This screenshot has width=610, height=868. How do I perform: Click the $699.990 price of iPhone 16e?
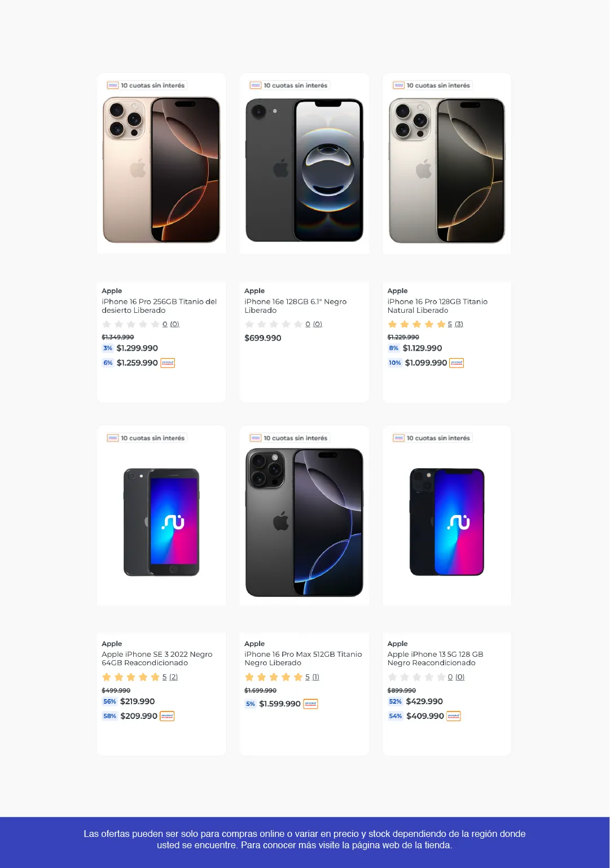pyautogui.click(x=262, y=338)
